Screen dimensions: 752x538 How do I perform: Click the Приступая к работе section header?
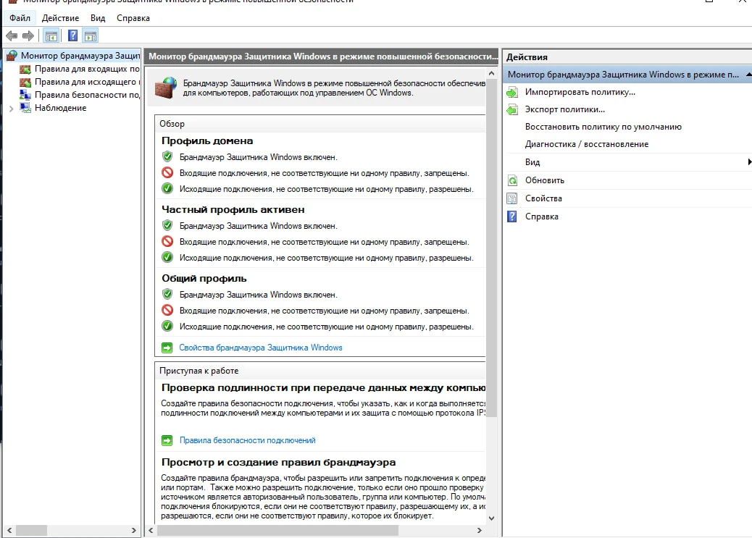pos(199,371)
